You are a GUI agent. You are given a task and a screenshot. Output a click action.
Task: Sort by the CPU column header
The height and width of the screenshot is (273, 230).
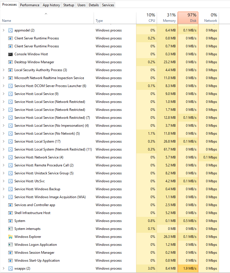coord(147,18)
